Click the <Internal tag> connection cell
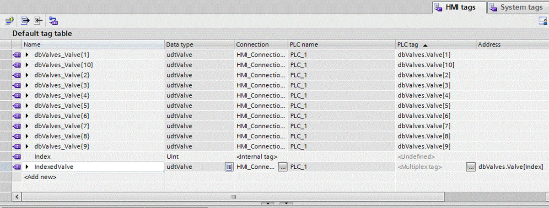Screen dimensions: 549x208 [x=261, y=156]
